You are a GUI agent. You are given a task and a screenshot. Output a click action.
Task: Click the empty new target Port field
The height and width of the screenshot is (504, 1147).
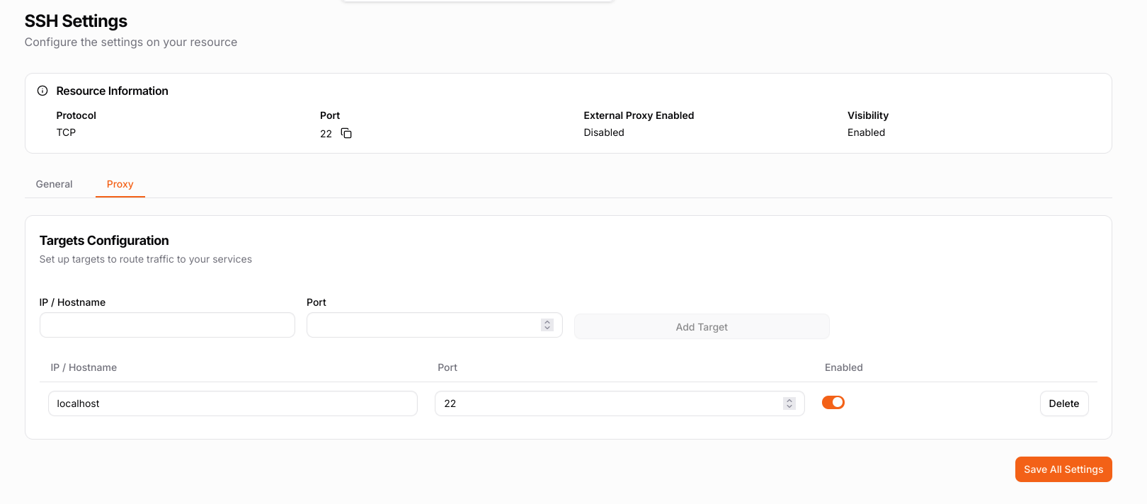423,326
